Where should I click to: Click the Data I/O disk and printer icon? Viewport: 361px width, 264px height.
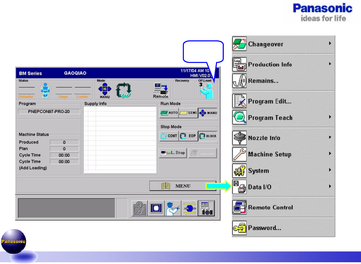(239, 187)
